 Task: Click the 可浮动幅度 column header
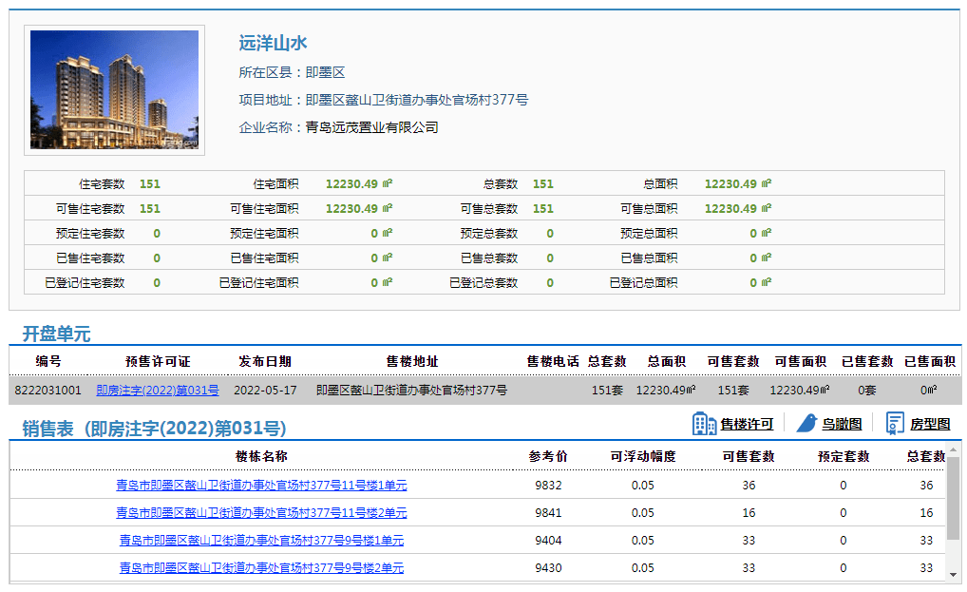point(643,456)
